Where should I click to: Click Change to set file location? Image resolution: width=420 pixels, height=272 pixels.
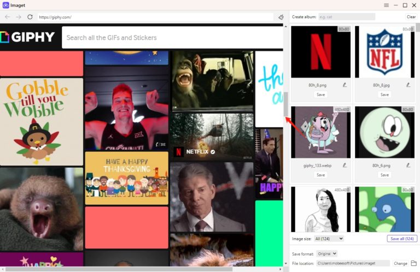[x=400, y=263]
